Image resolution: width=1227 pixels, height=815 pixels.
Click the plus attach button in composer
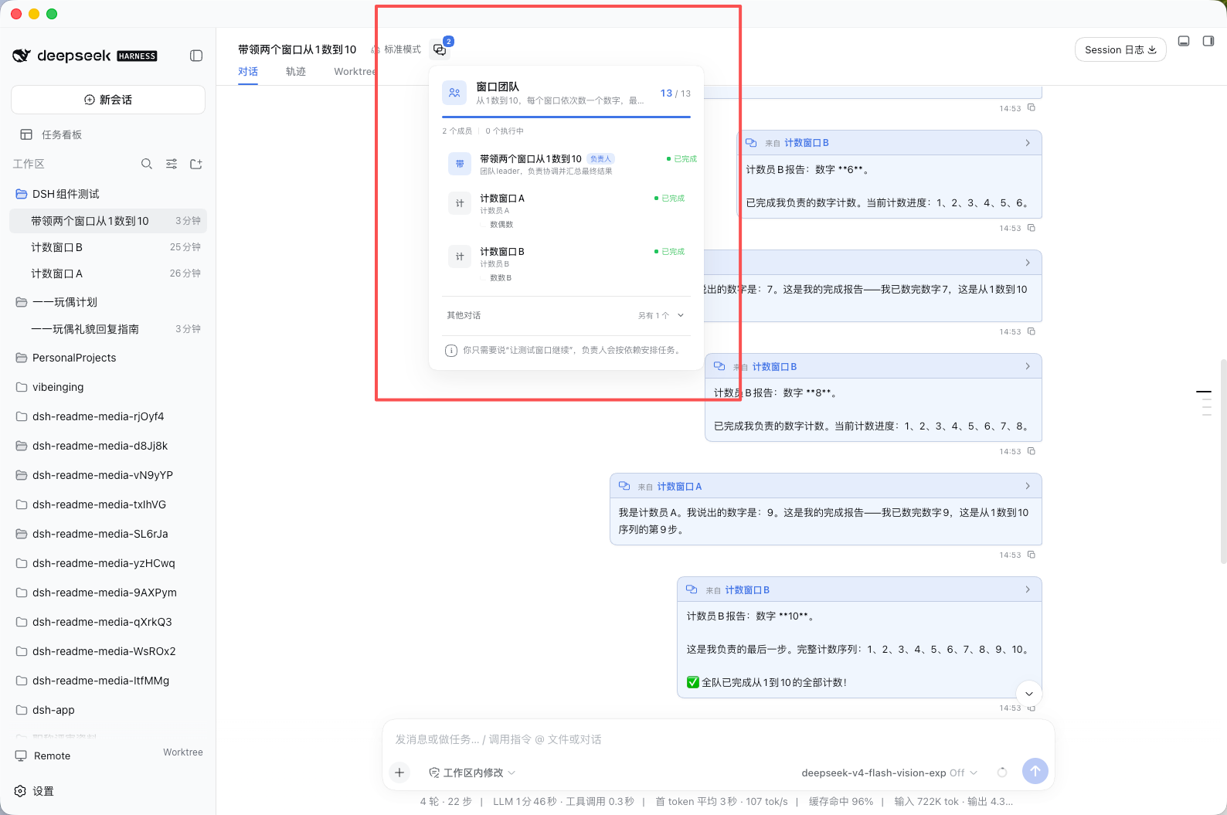point(399,772)
